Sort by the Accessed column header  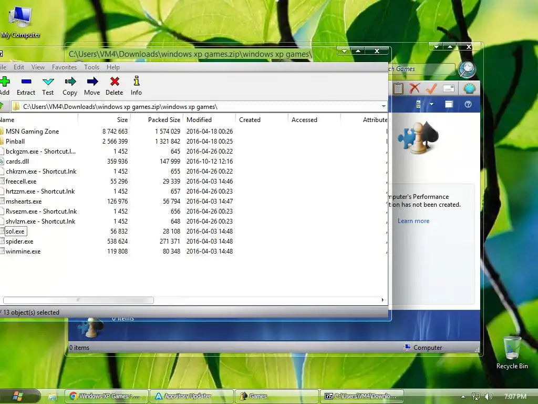point(314,120)
